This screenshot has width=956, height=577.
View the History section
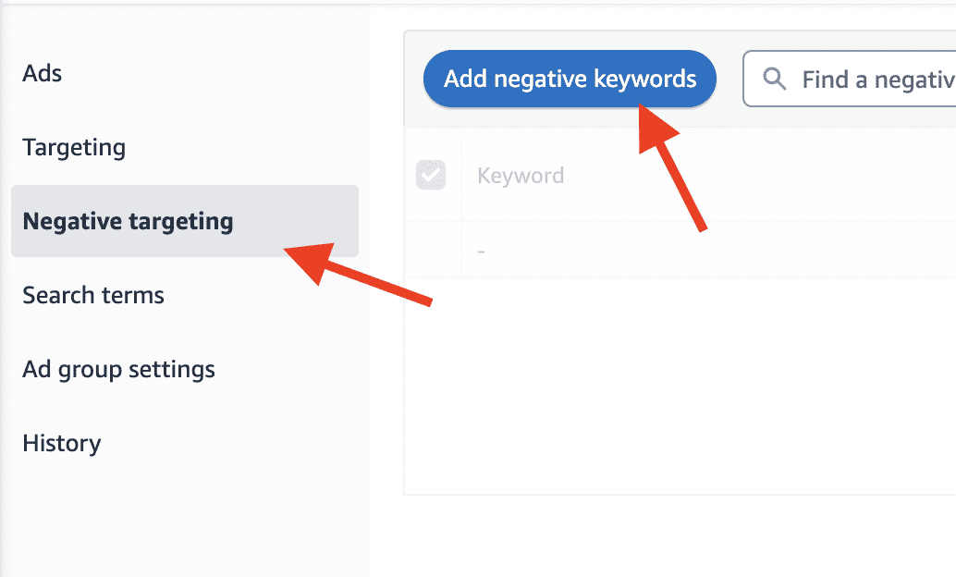(62, 444)
